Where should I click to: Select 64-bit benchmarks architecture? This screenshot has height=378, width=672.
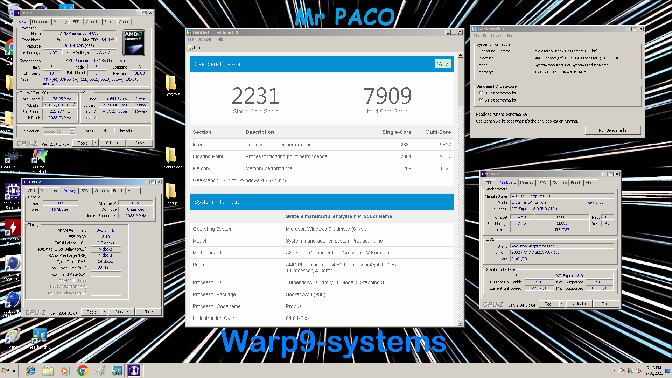click(x=481, y=100)
